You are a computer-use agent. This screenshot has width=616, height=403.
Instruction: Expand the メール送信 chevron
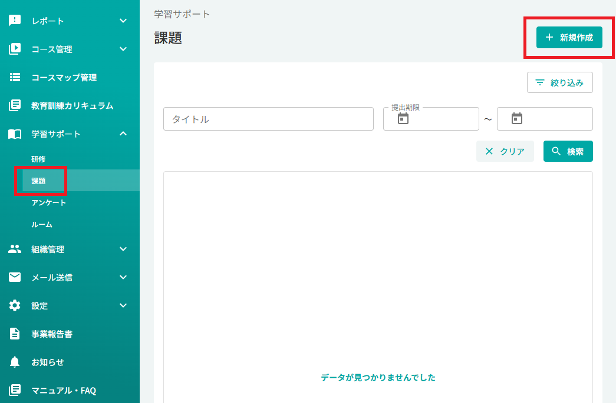click(x=123, y=277)
